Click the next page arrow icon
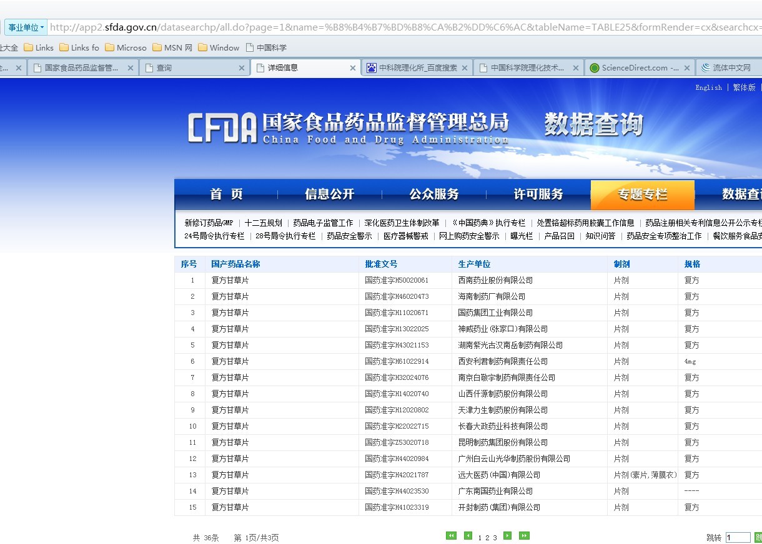 507,536
